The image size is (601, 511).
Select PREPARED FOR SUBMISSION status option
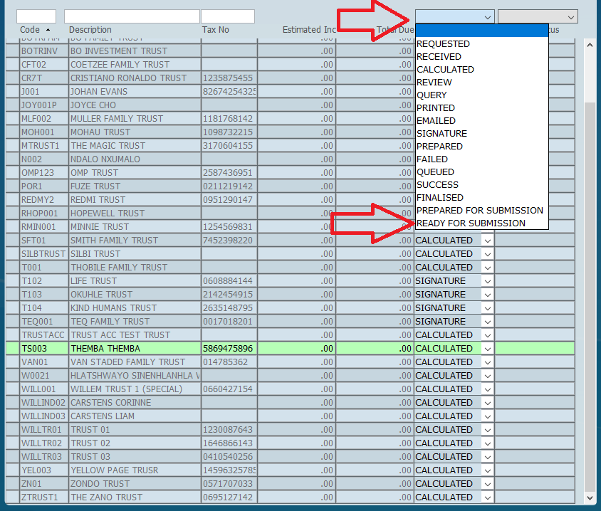[479, 211]
